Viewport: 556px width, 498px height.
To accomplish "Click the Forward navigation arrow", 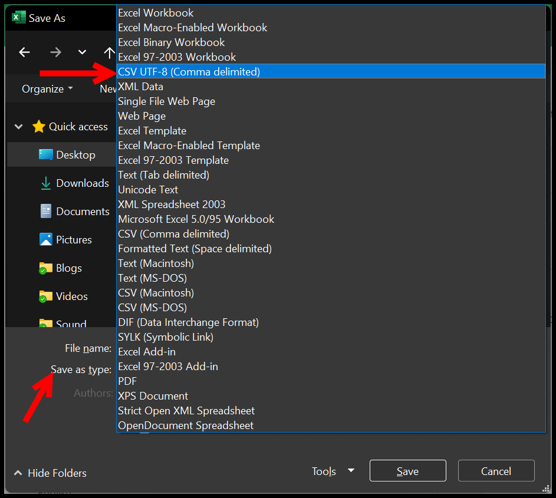I will pos(55,52).
